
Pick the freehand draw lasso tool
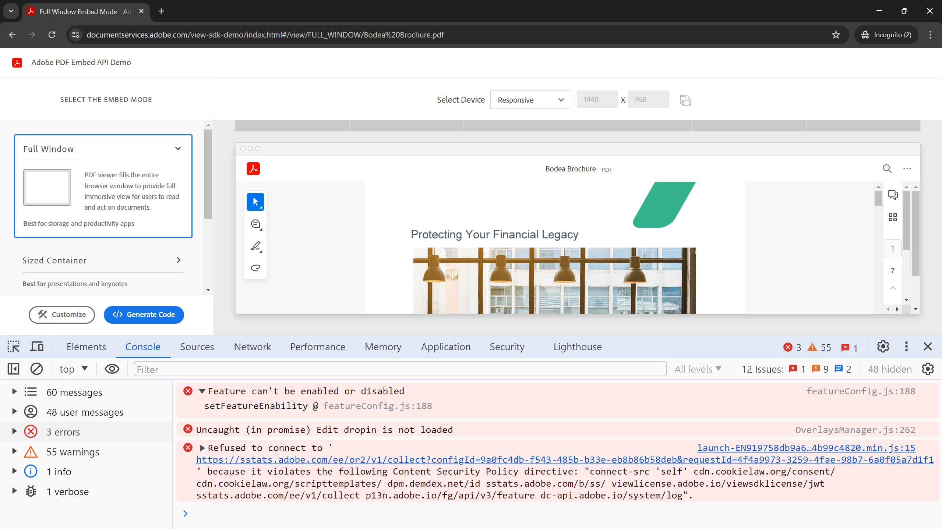click(x=255, y=267)
